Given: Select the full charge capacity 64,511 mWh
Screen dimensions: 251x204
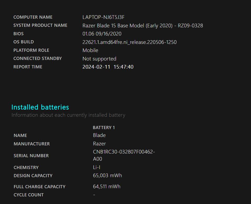Looking at the screenshot, I should tap(106, 187).
